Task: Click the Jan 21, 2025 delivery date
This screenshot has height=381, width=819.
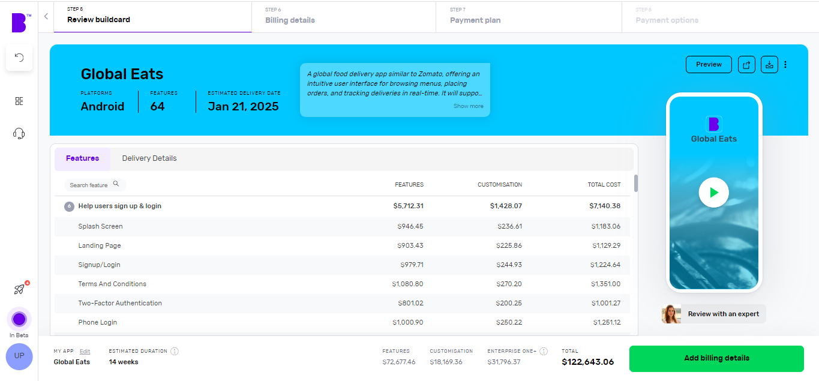Action: point(243,106)
